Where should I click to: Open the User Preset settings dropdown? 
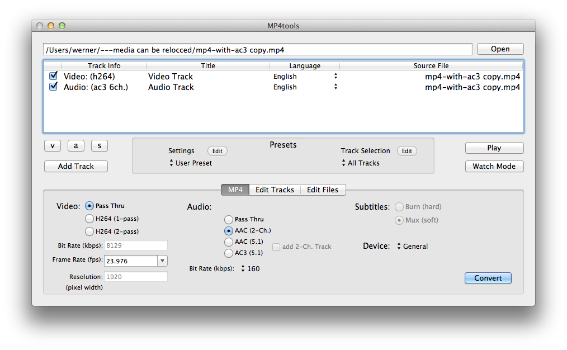click(191, 163)
